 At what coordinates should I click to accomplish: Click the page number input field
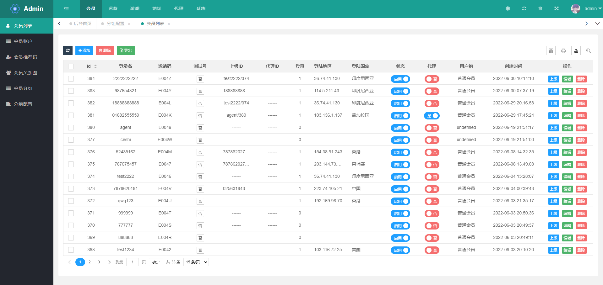tap(133, 262)
